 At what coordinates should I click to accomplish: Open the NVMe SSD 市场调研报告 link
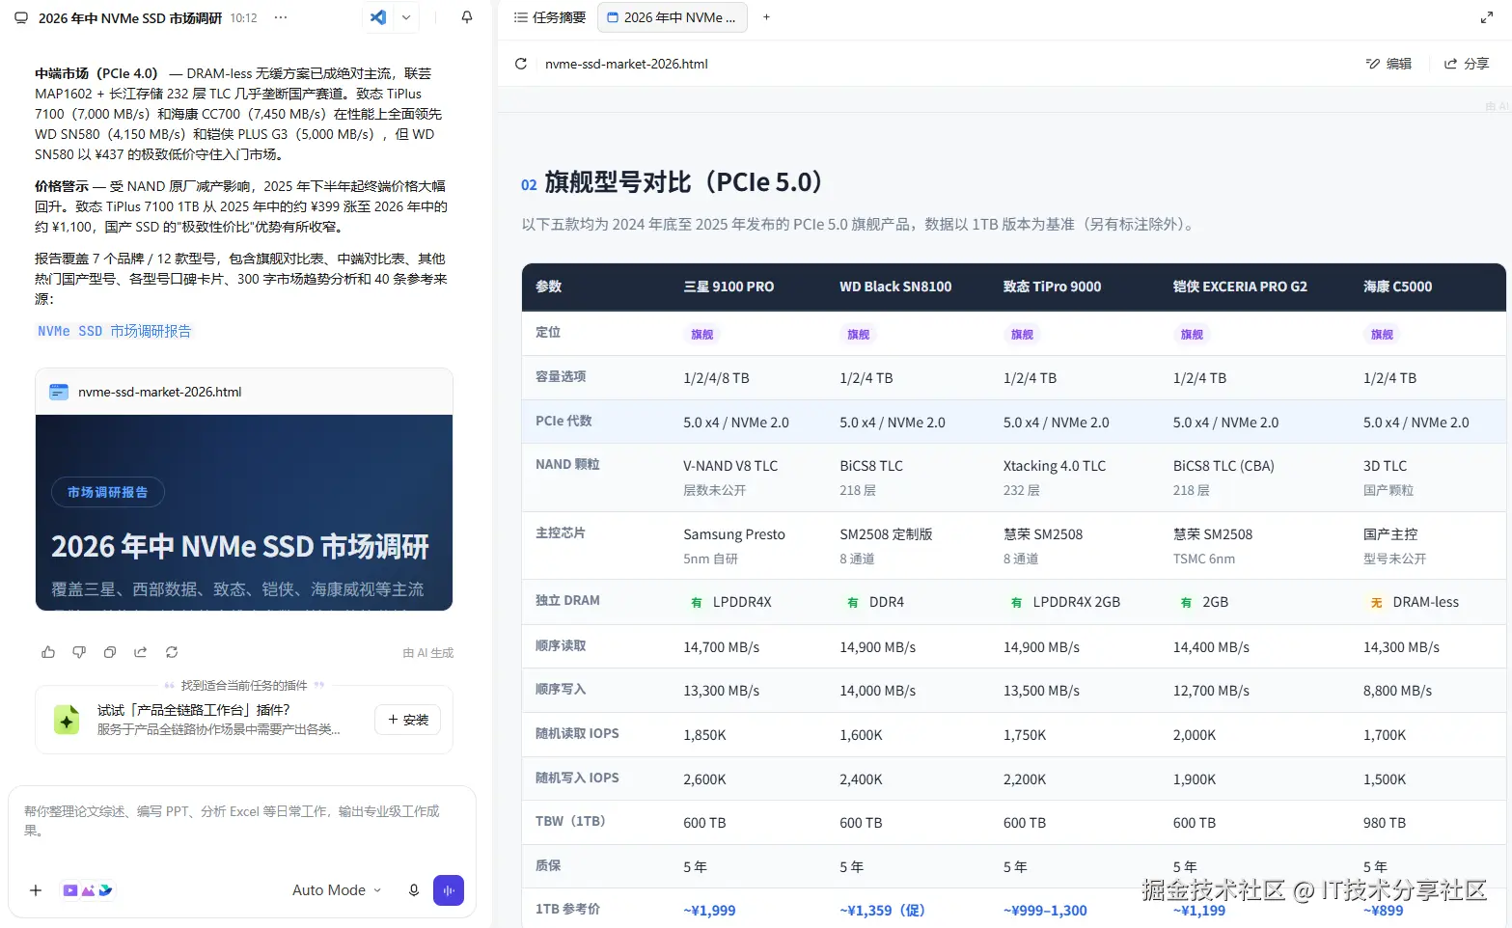click(115, 331)
